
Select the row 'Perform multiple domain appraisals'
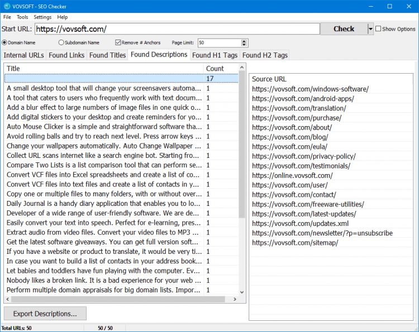pyautogui.click(x=121, y=290)
